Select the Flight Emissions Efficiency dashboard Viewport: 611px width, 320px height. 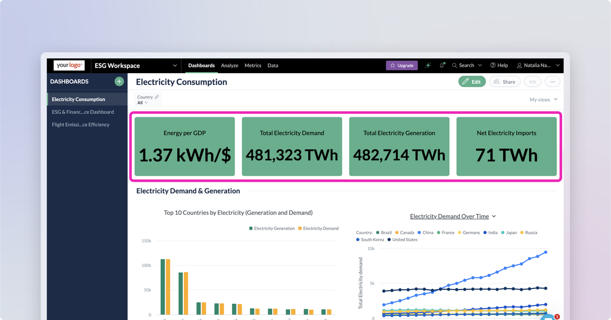pyautogui.click(x=81, y=124)
